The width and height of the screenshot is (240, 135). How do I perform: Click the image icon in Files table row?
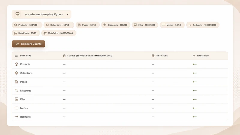(x=16, y=99)
